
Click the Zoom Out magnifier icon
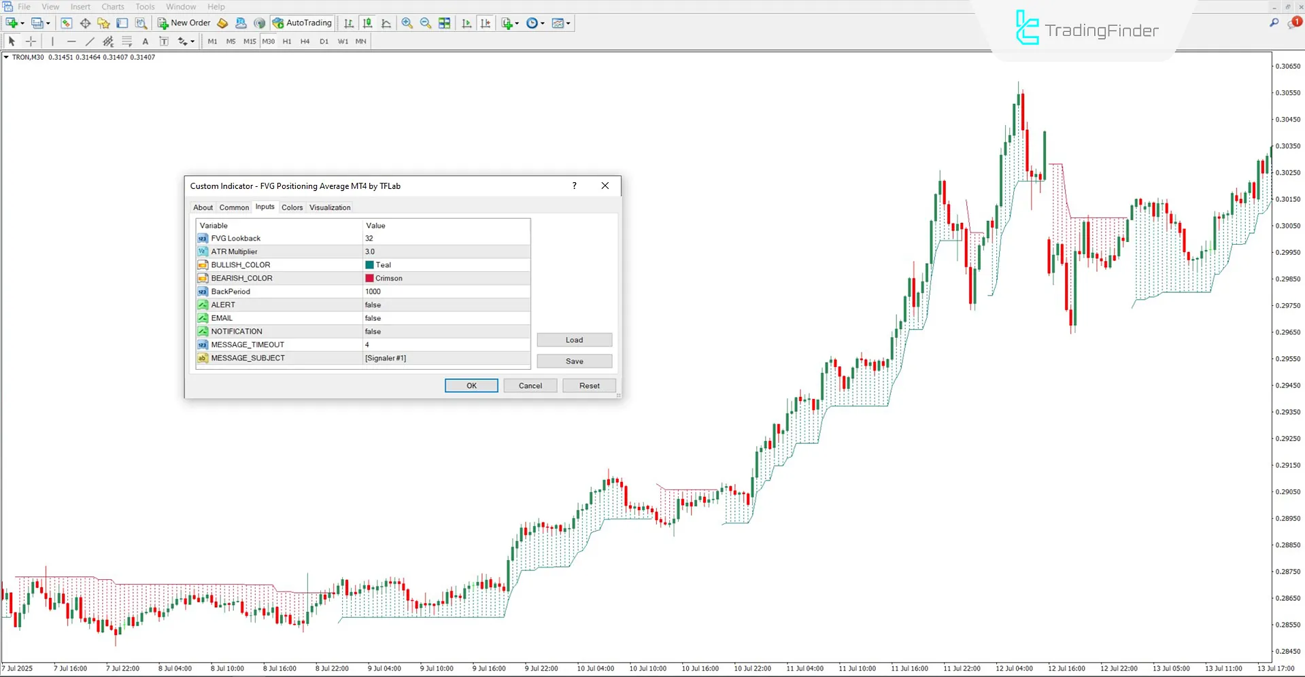426,22
